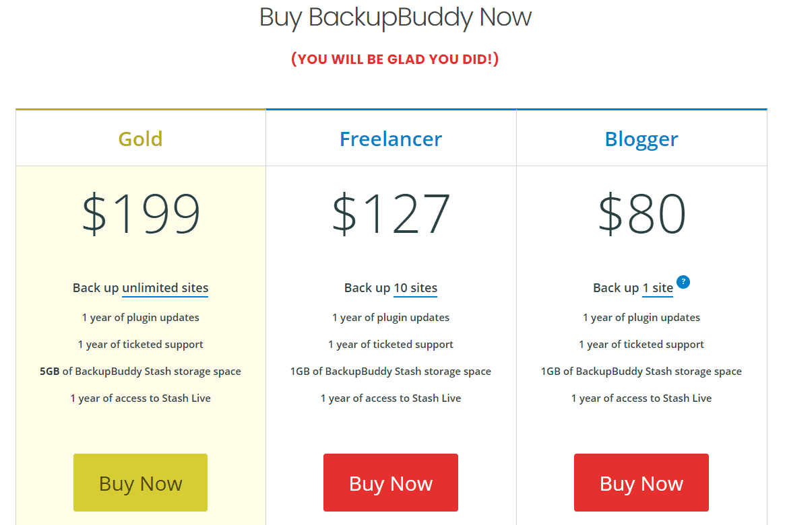The height and width of the screenshot is (525, 785).
Task: Click the 'Buy BackupBuddy Now' page title
Action: click(396, 17)
